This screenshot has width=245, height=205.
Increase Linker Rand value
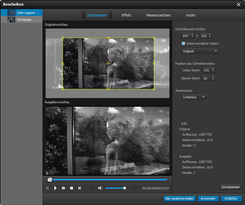(213, 69)
